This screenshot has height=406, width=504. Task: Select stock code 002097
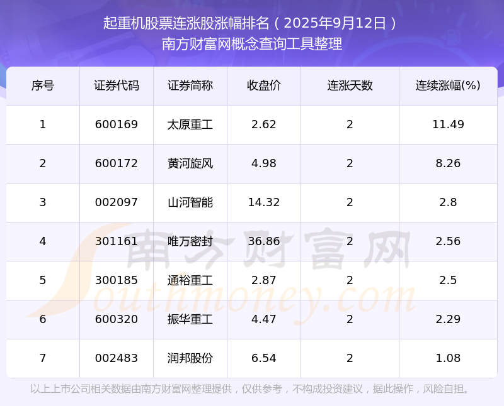[117, 202]
